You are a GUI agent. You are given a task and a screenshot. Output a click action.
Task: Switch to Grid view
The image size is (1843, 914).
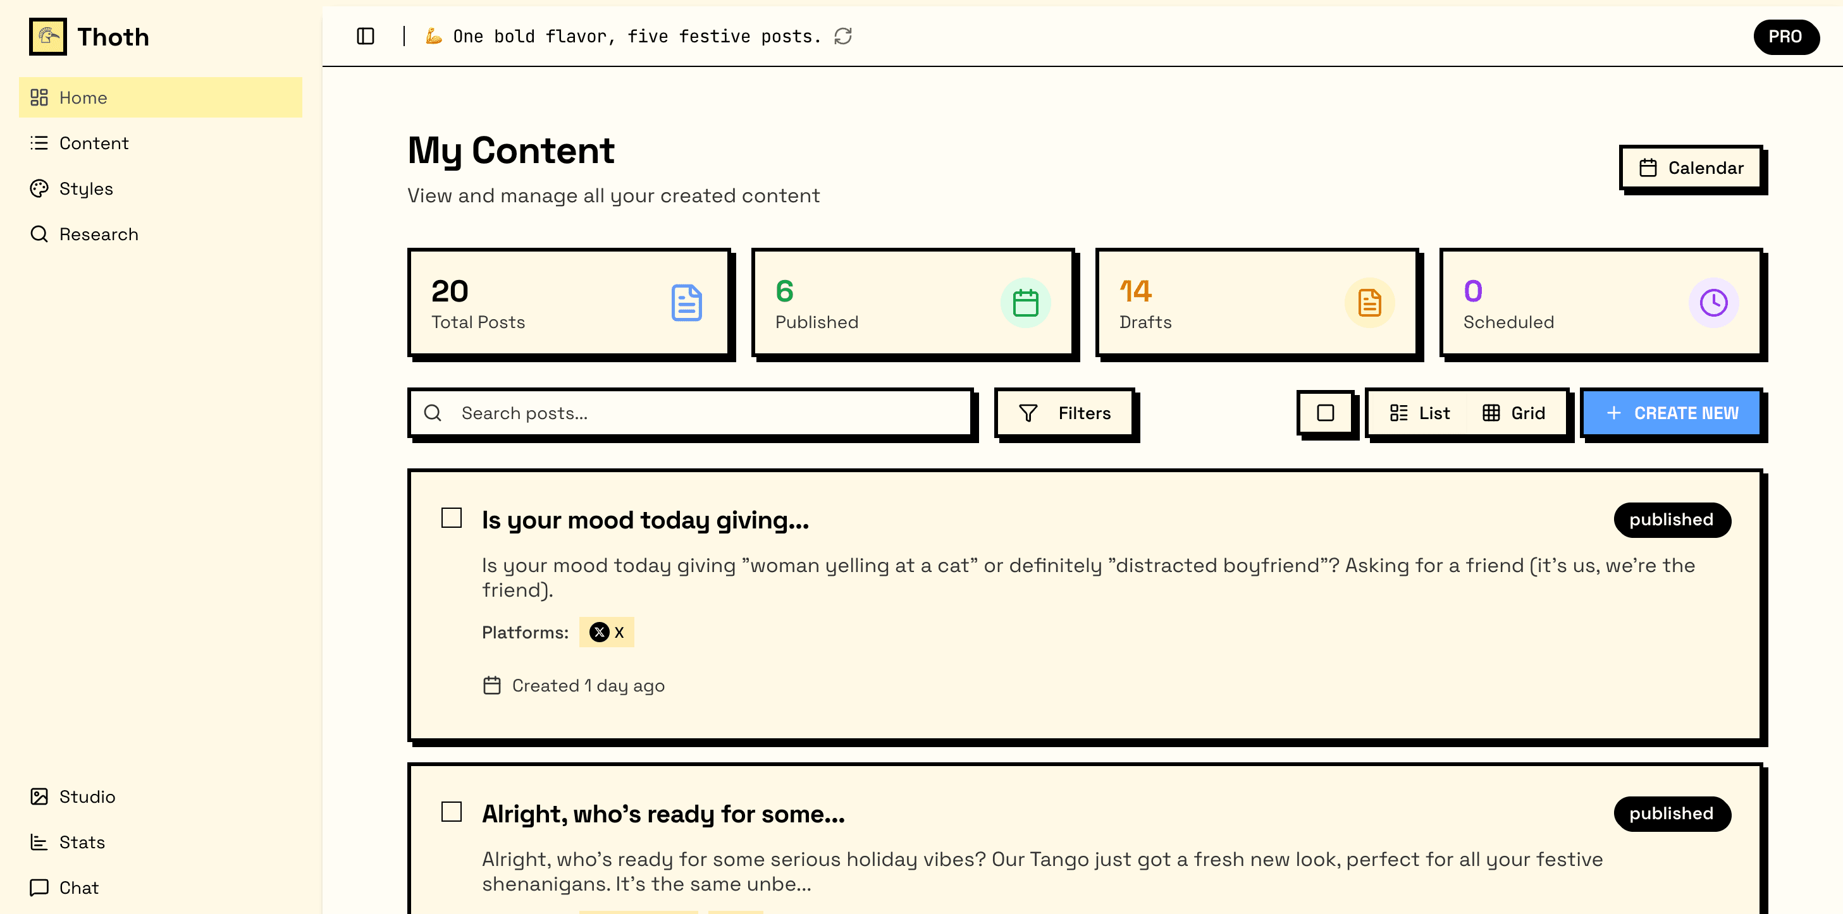1514,413
